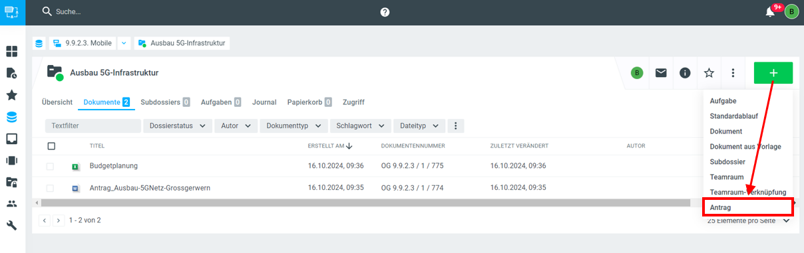This screenshot has width=804, height=253.
Task: Toggle the select-all checkbox in table header
Action: click(x=51, y=146)
